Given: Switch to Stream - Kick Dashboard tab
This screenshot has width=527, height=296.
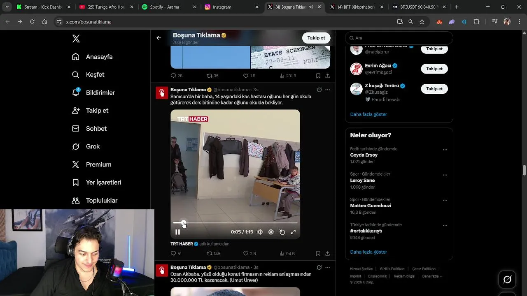Looking at the screenshot, I should pyautogui.click(x=43, y=7).
